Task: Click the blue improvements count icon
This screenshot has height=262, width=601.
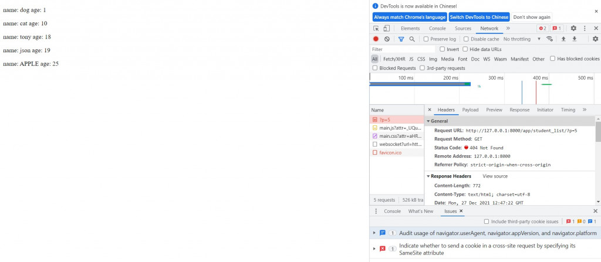Action: [x=592, y=222]
